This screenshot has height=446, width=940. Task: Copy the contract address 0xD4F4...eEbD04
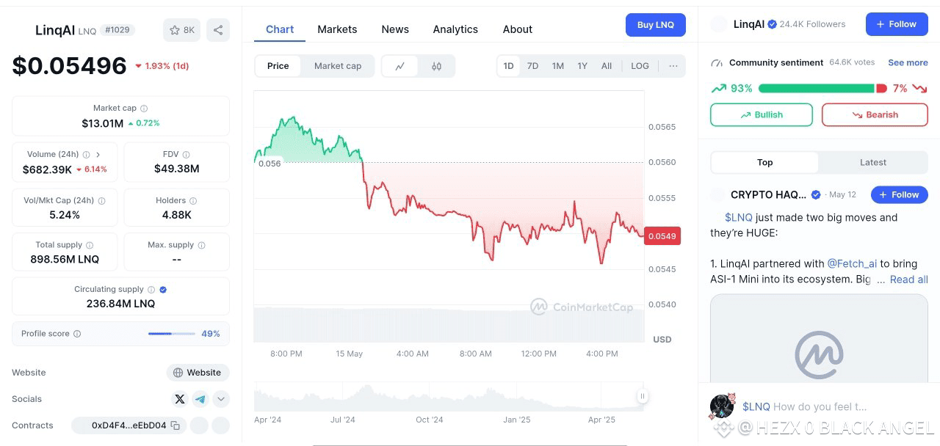176,425
